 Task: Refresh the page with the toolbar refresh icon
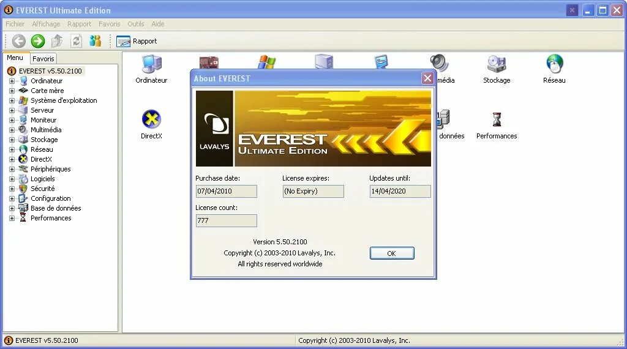click(76, 41)
